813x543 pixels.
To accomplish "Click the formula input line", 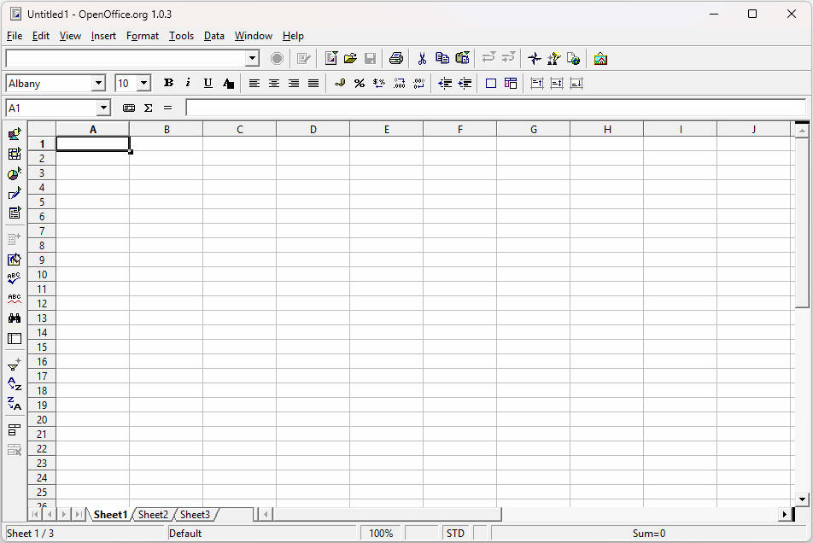I will [495, 108].
